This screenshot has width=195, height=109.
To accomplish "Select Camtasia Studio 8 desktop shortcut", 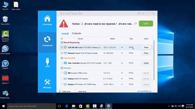I will [5, 36].
